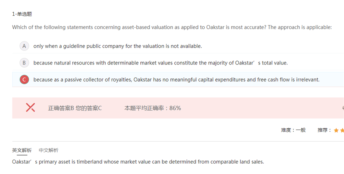
Task: Click the red X incorrect-answer icon
Action: [30, 108]
